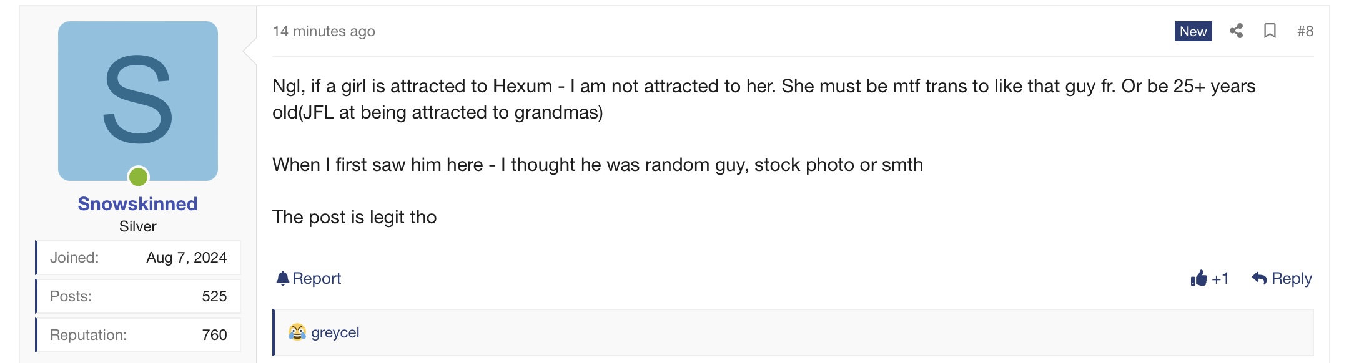Click the Report bell icon

pyautogui.click(x=283, y=278)
